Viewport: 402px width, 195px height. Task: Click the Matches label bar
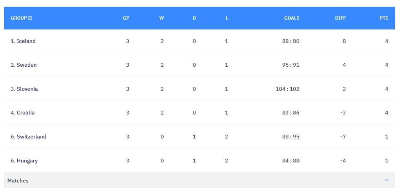pos(18,180)
